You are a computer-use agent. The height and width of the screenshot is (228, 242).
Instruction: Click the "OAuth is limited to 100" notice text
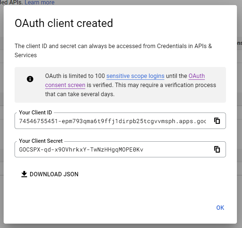point(75,76)
